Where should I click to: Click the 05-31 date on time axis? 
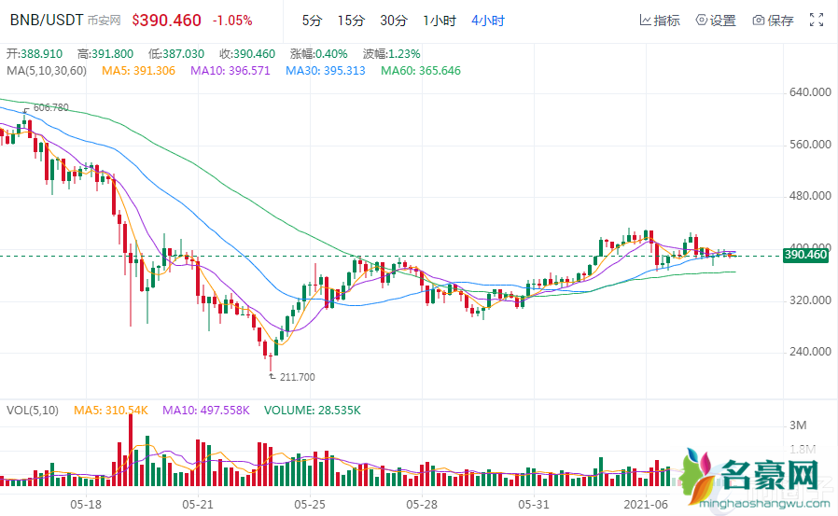534,504
